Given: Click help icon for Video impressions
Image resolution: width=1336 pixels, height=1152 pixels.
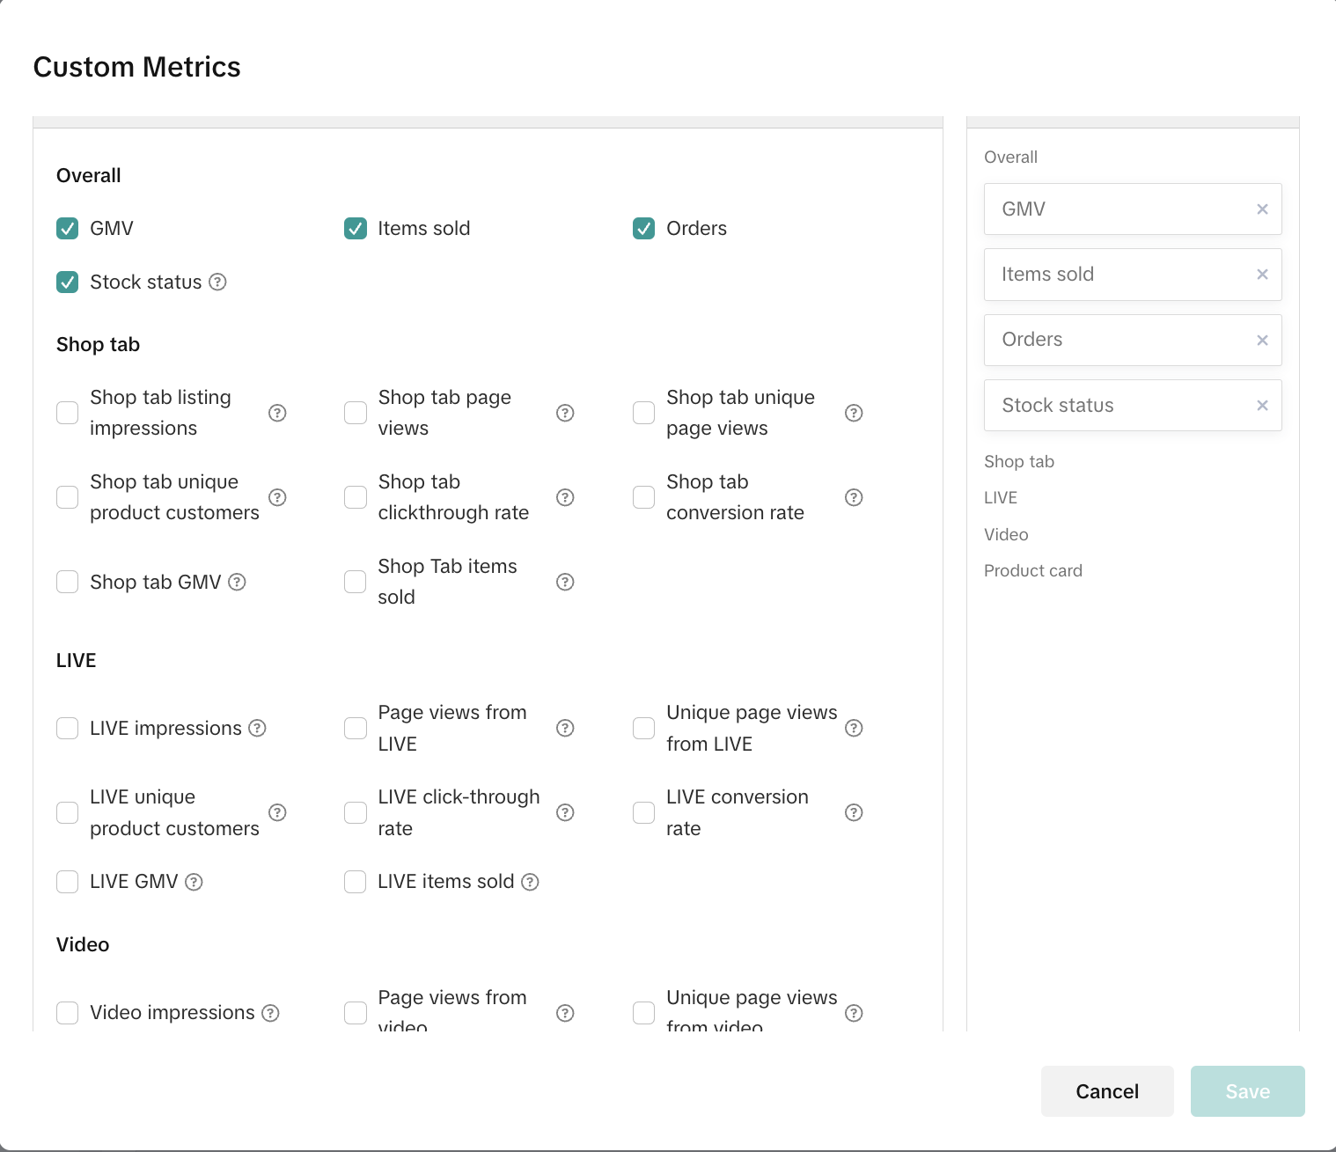Looking at the screenshot, I should tap(271, 1013).
